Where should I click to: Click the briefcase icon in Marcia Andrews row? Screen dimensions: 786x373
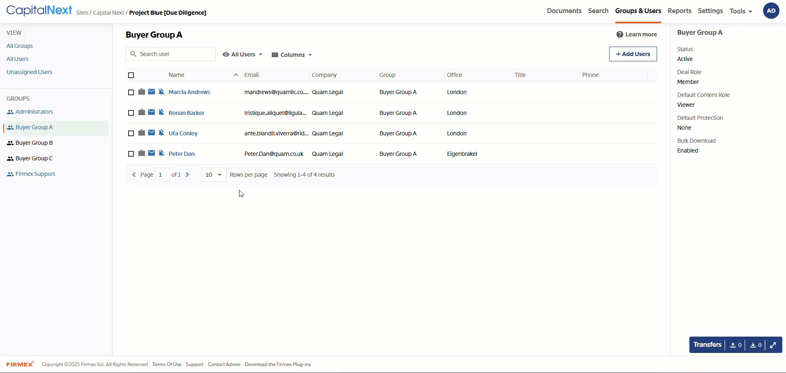(142, 92)
